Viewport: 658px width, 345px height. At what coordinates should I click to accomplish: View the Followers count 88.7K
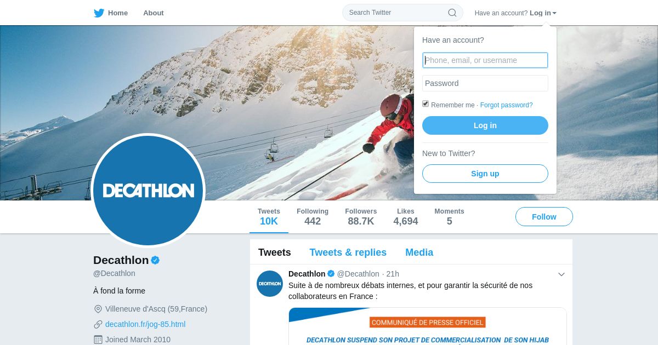[x=361, y=217]
